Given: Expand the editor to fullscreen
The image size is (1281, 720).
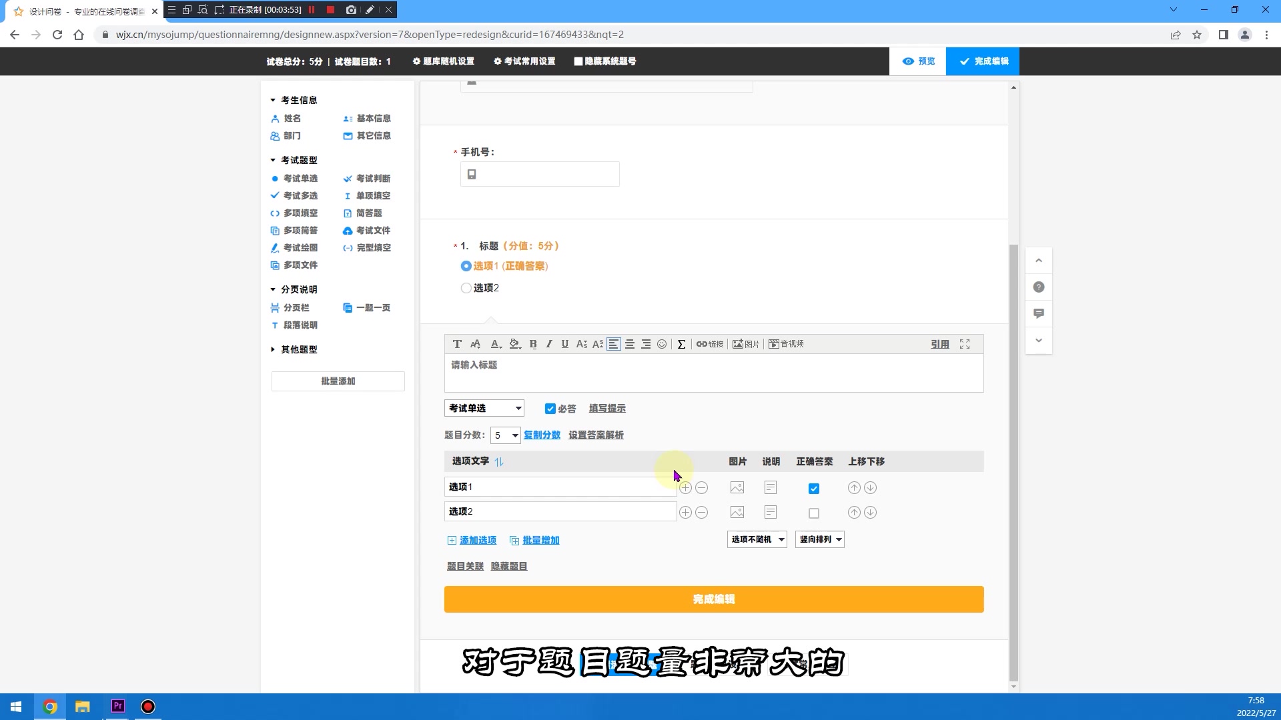Looking at the screenshot, I should (965, 344).
